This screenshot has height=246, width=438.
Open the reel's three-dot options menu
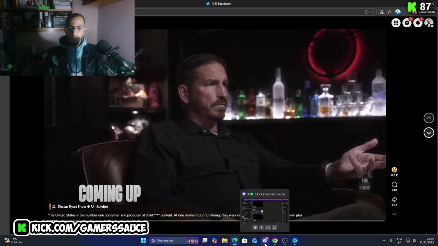394,214
